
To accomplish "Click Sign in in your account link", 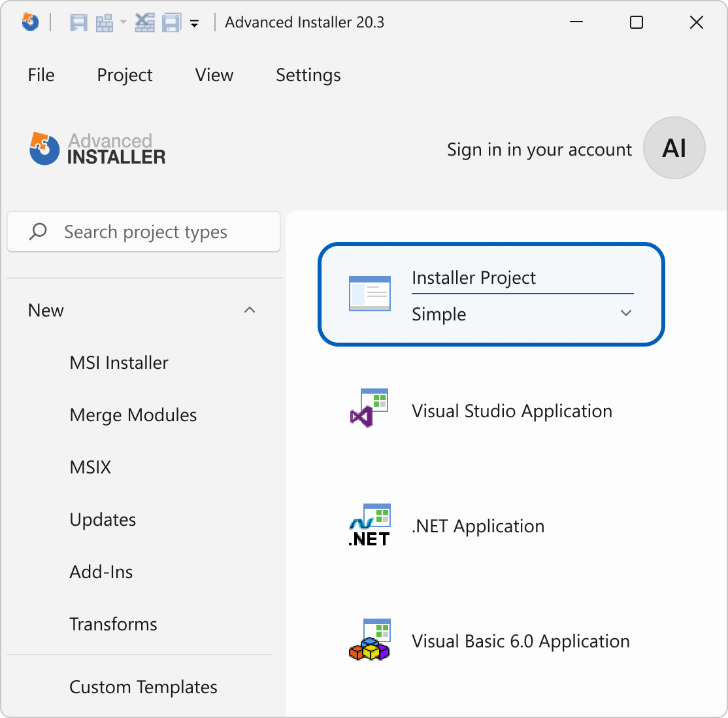I will point(539,150).
